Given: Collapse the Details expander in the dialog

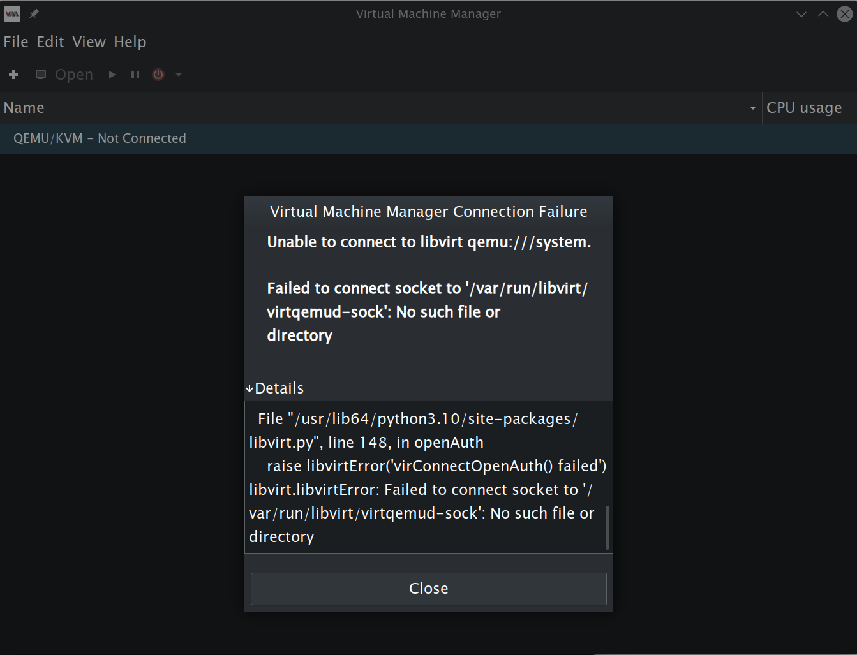Looking at the screenshot, I should [275, 388].
